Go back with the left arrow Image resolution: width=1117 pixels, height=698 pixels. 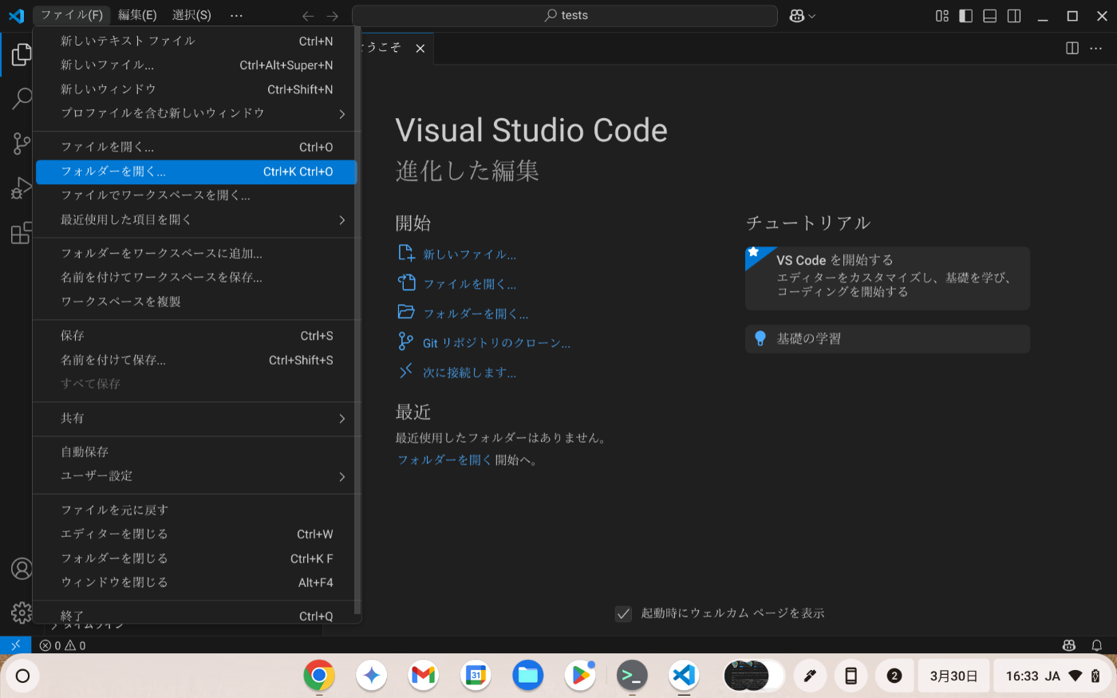point(309,16)
